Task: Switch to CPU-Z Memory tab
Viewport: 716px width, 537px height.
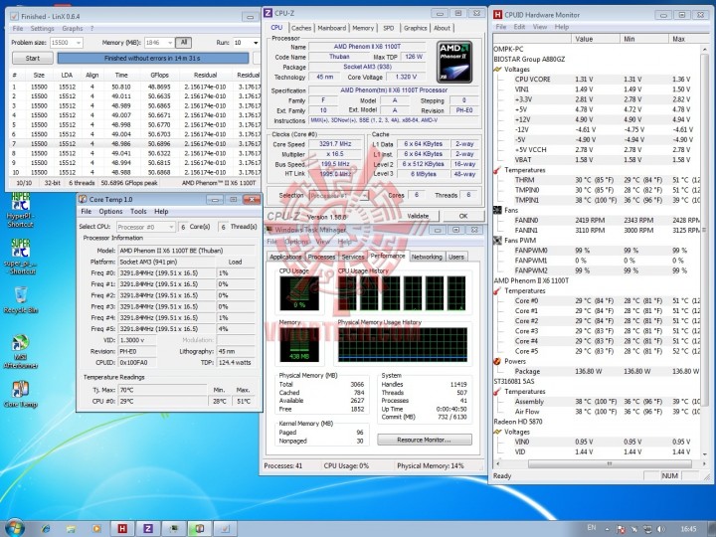Action: 363,28
